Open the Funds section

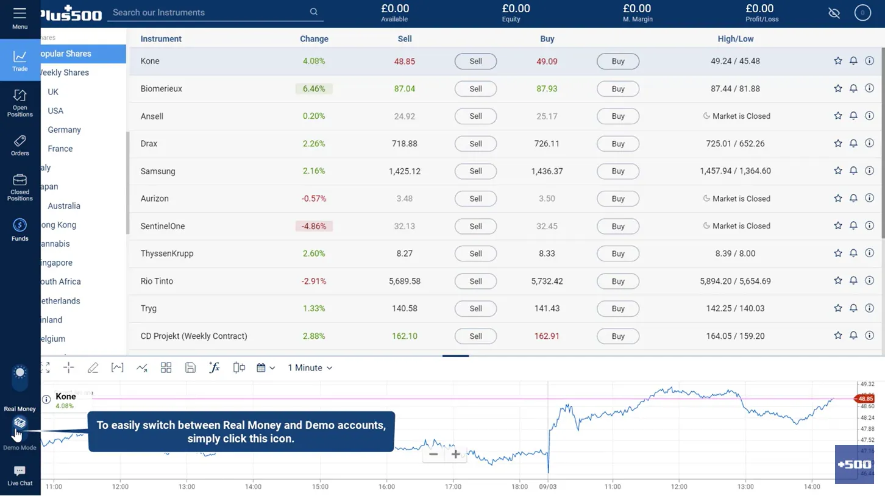pyautogui.click(x=20, y=230)
